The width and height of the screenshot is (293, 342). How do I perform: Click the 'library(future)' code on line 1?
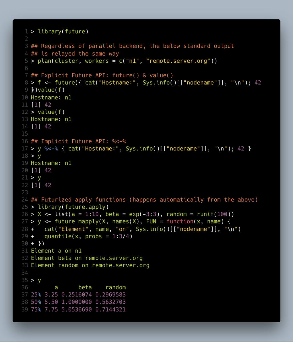pos(63,31)
